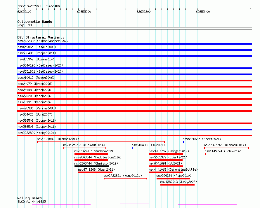Click the esv2422398 (SimonSanchez2007) variant label
The width and height of the screenshot is (260, 208).
43,41
